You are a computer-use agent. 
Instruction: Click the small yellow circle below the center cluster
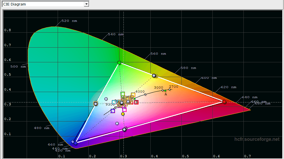123,114
